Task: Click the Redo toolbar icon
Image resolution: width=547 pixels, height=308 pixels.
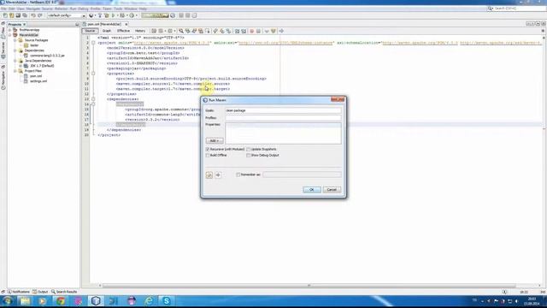Action: [x=40, y=15]
